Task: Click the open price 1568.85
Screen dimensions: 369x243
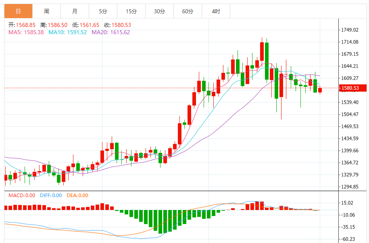Action: pos(26,25)
